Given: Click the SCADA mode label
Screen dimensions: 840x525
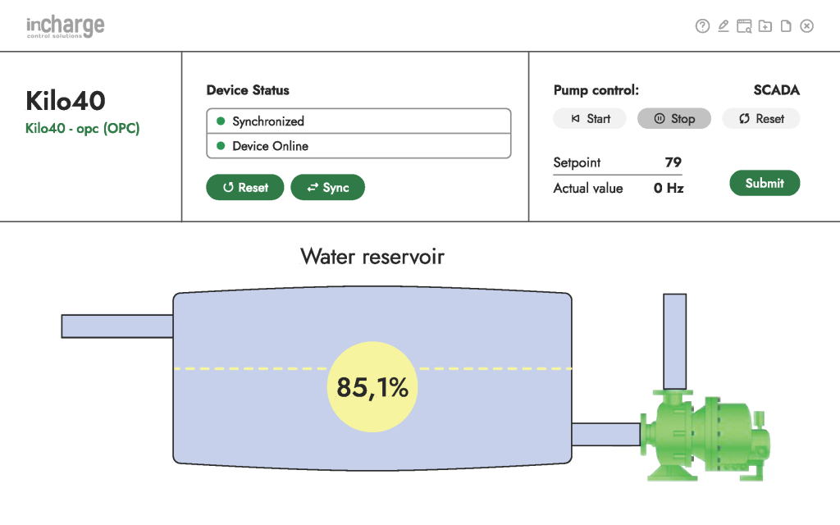Looking at the screenshot, I should [776, 90].
